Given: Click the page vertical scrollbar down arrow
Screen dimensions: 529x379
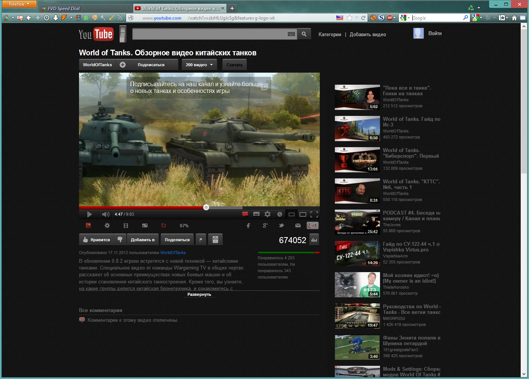Looking at the screenshot, I should click(524, 374).
